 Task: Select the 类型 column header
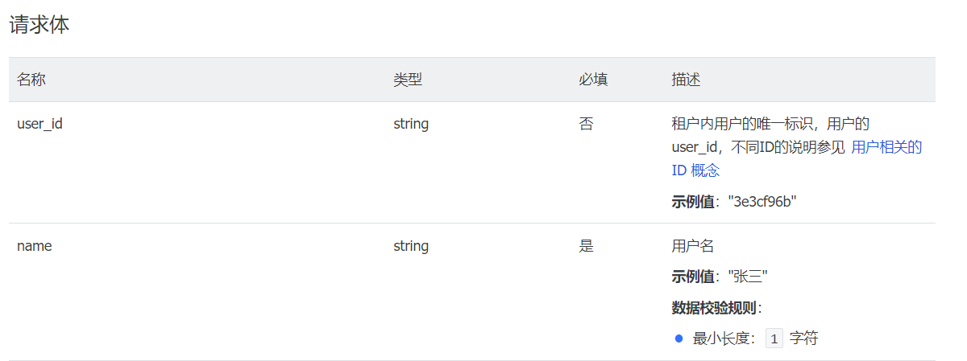coord(408,80)
